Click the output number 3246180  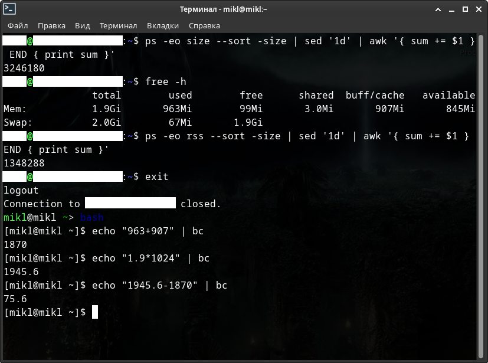[24, 68]
